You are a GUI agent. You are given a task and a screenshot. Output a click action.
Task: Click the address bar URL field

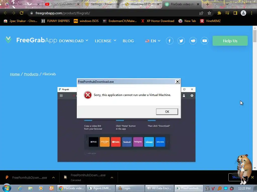113,13
